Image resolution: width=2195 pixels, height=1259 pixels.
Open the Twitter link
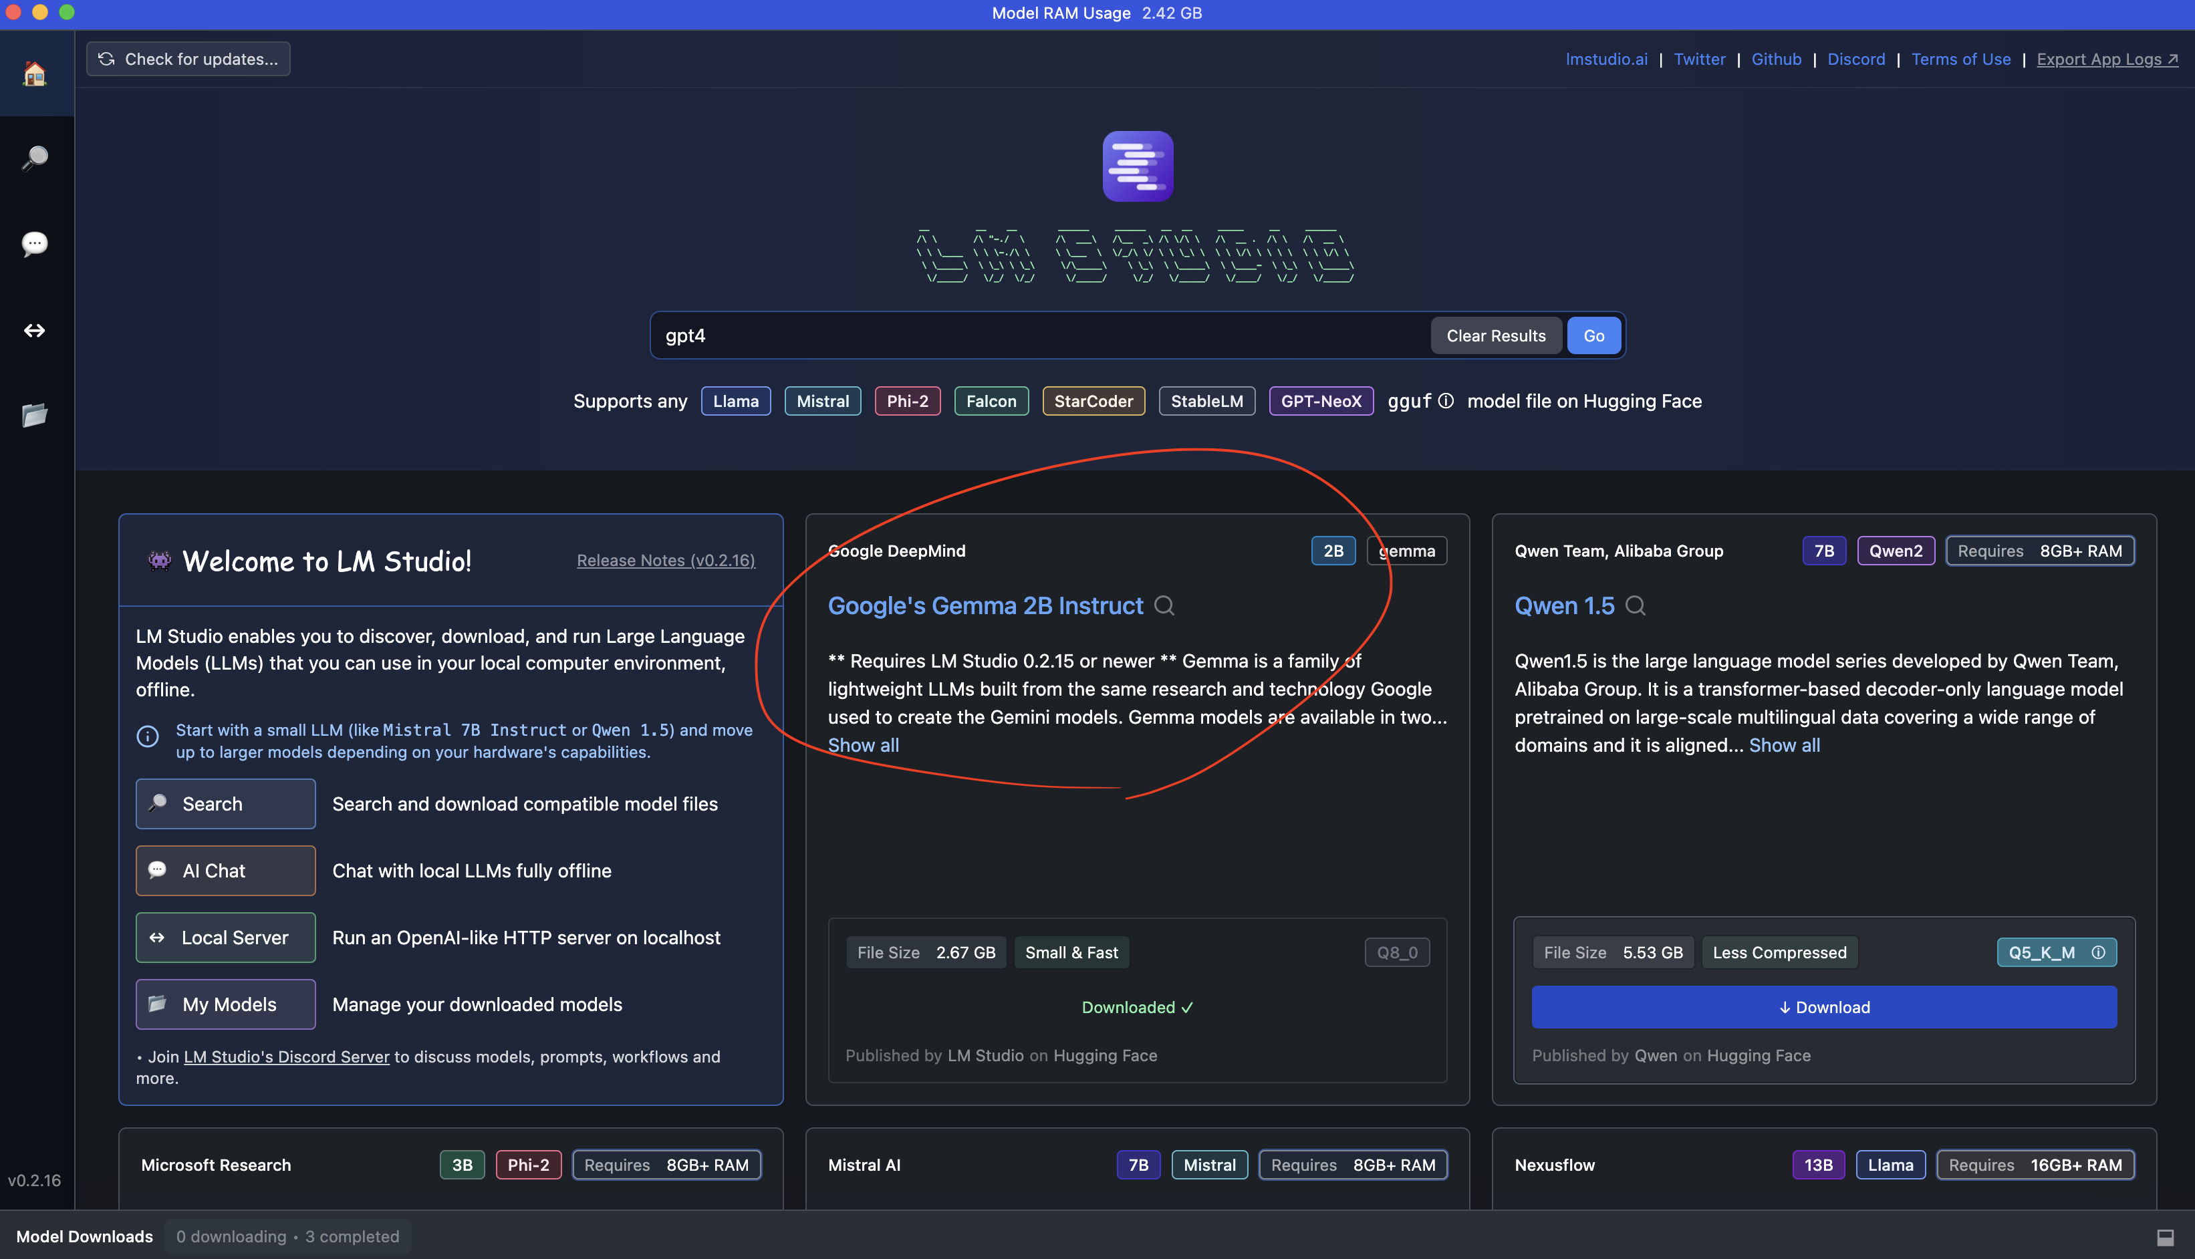[x=1700, y=59]
